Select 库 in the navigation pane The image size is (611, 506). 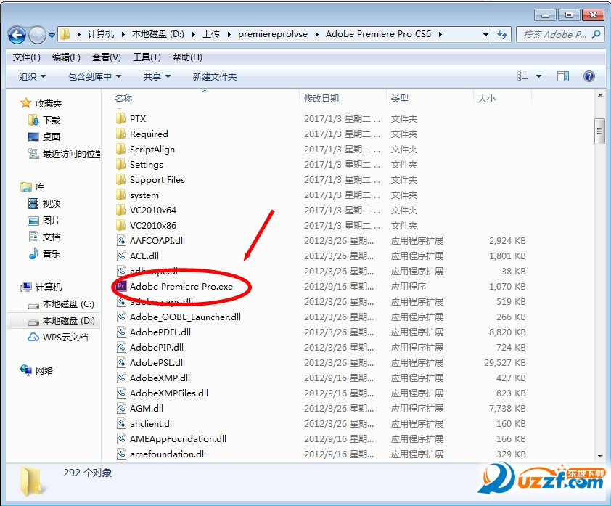[x=33, y=187]
